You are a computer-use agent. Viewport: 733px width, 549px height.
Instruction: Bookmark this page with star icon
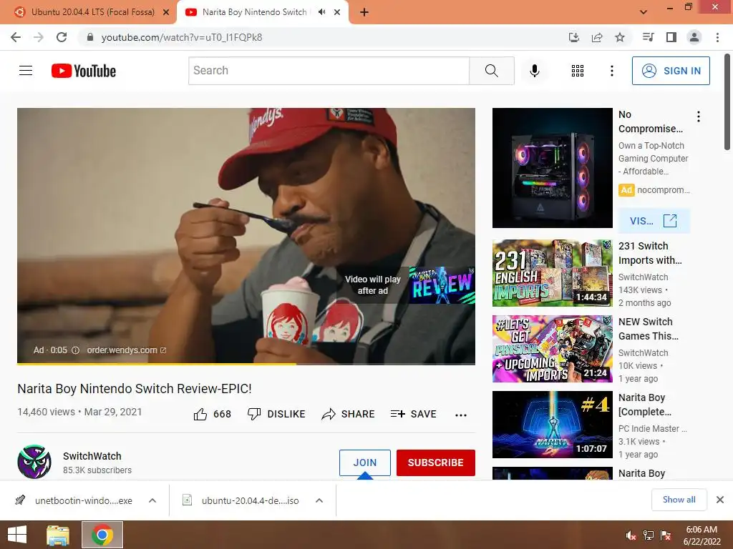[620, 37]
